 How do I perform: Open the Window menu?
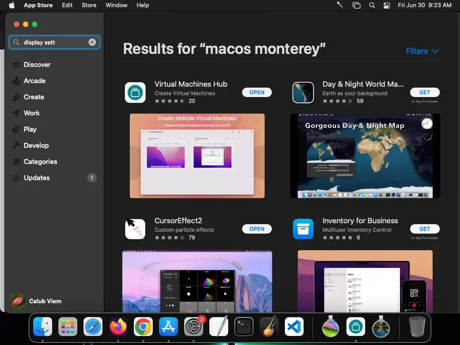point(116,5)
